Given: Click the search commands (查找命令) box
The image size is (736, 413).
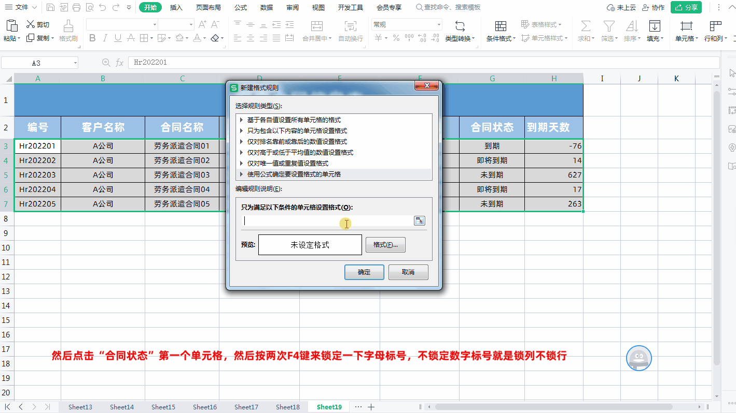Looking at the screenshot, I should (x=449, y=7).
